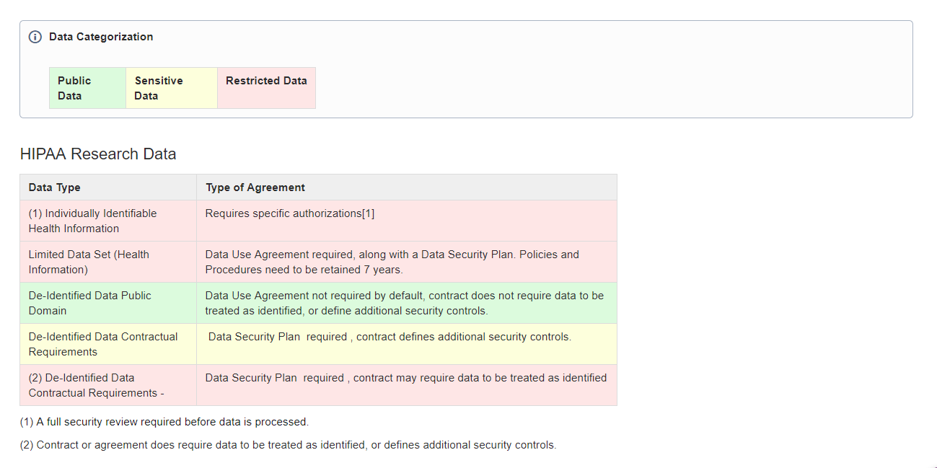Click the Type of Agreement column header
The width and height of the screenshot is (937, 468).
point(407,187)
